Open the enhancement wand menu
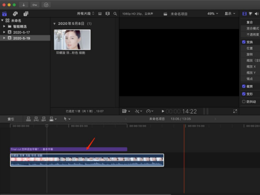The width and height of the screenshot is (260, 195). [138, 112]
